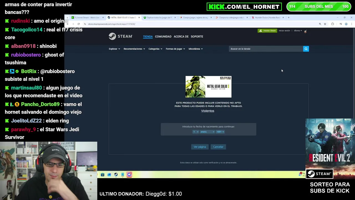
Task: Click the magnifier search button in Steam
Action: 306,49
